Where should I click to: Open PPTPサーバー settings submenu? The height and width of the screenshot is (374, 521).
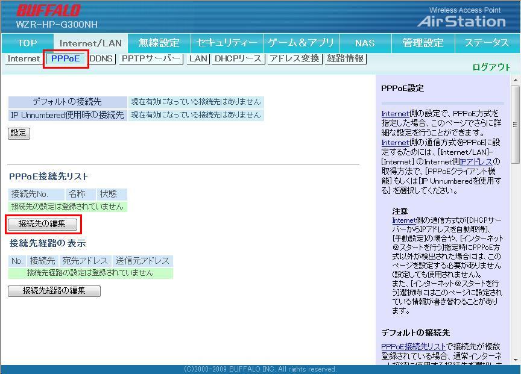click(151, 59)
